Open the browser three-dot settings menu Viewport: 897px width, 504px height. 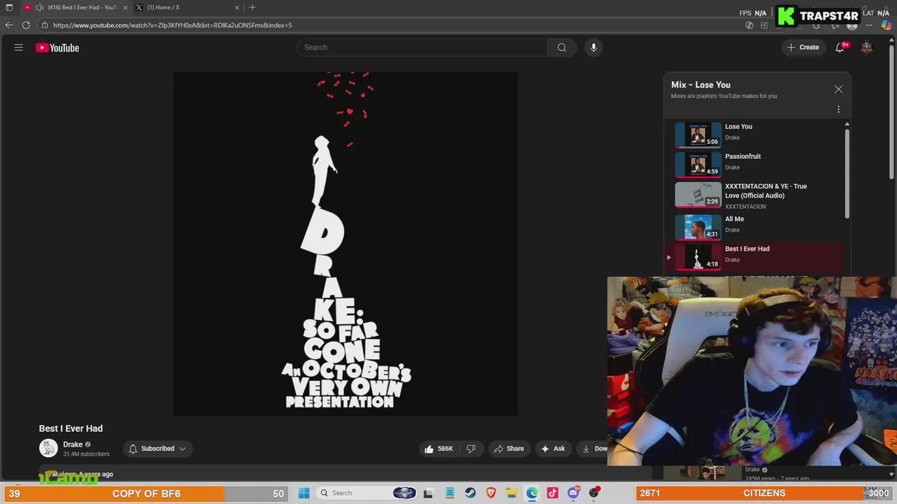pyautogui.click(x=869, y=25)
